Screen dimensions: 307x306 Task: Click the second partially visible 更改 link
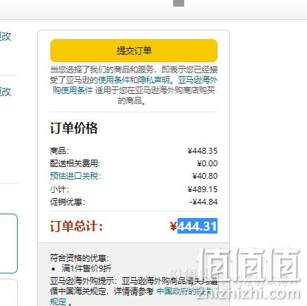(x=5, y=92)
